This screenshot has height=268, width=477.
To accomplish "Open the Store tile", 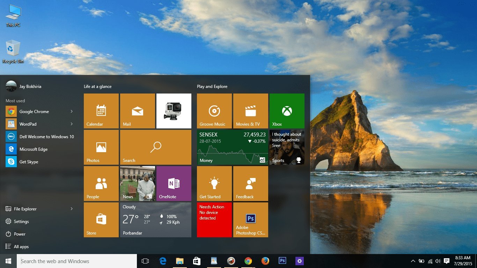I will [101, 220].
